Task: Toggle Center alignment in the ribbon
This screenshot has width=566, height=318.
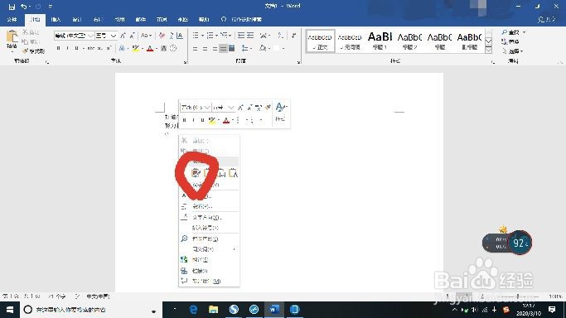Action: coord(205,48)
